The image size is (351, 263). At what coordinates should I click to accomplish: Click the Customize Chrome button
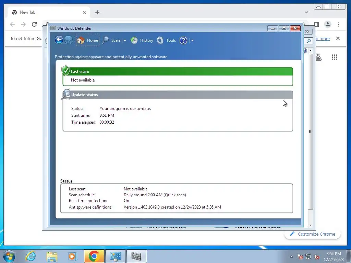(313, 234)
